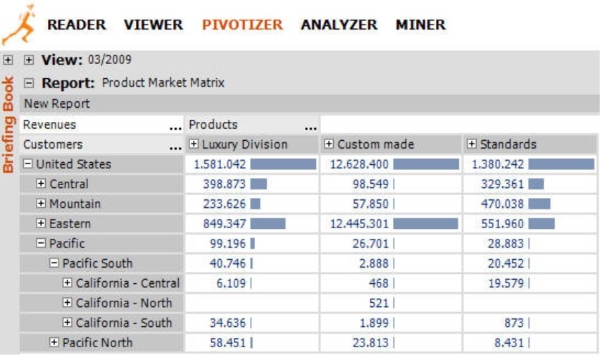This screenshot has width=600, height=355.
Task: Expand the Central region row
Action: (x=41, y=184)
